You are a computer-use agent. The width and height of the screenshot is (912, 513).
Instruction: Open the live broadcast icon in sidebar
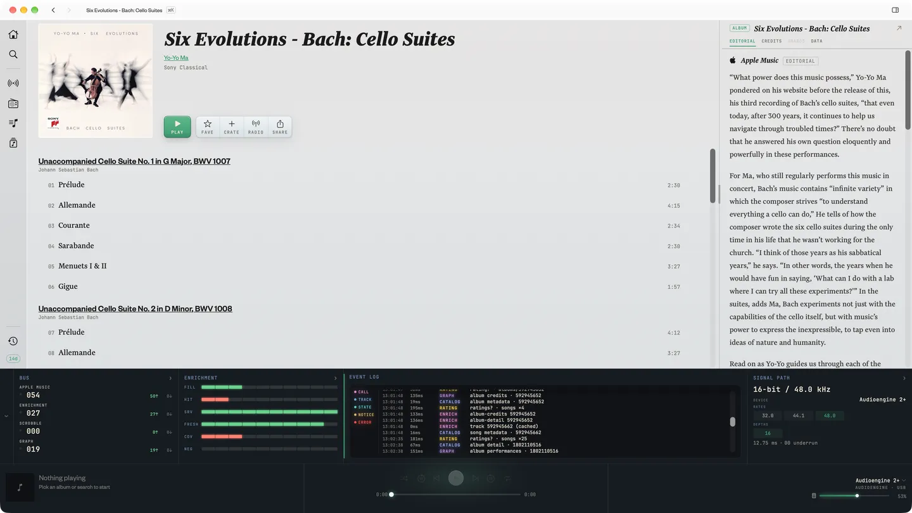coord(13,84)
